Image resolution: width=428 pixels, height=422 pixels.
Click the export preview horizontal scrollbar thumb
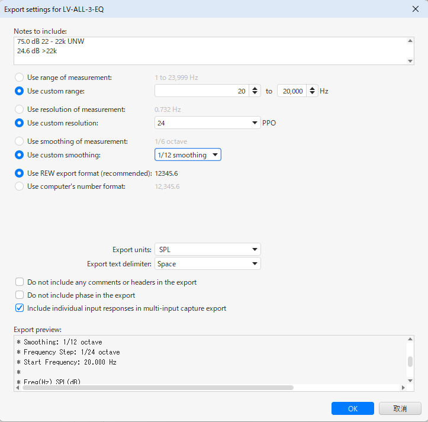click(158, 388)
